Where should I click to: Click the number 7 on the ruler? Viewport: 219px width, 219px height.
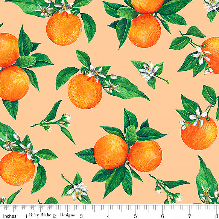click(x=190, y=216)
